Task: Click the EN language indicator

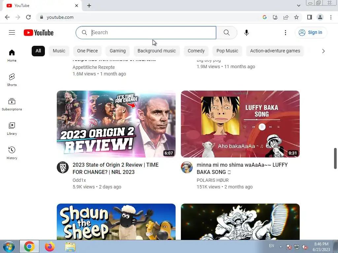Action: tap(271, 246)
